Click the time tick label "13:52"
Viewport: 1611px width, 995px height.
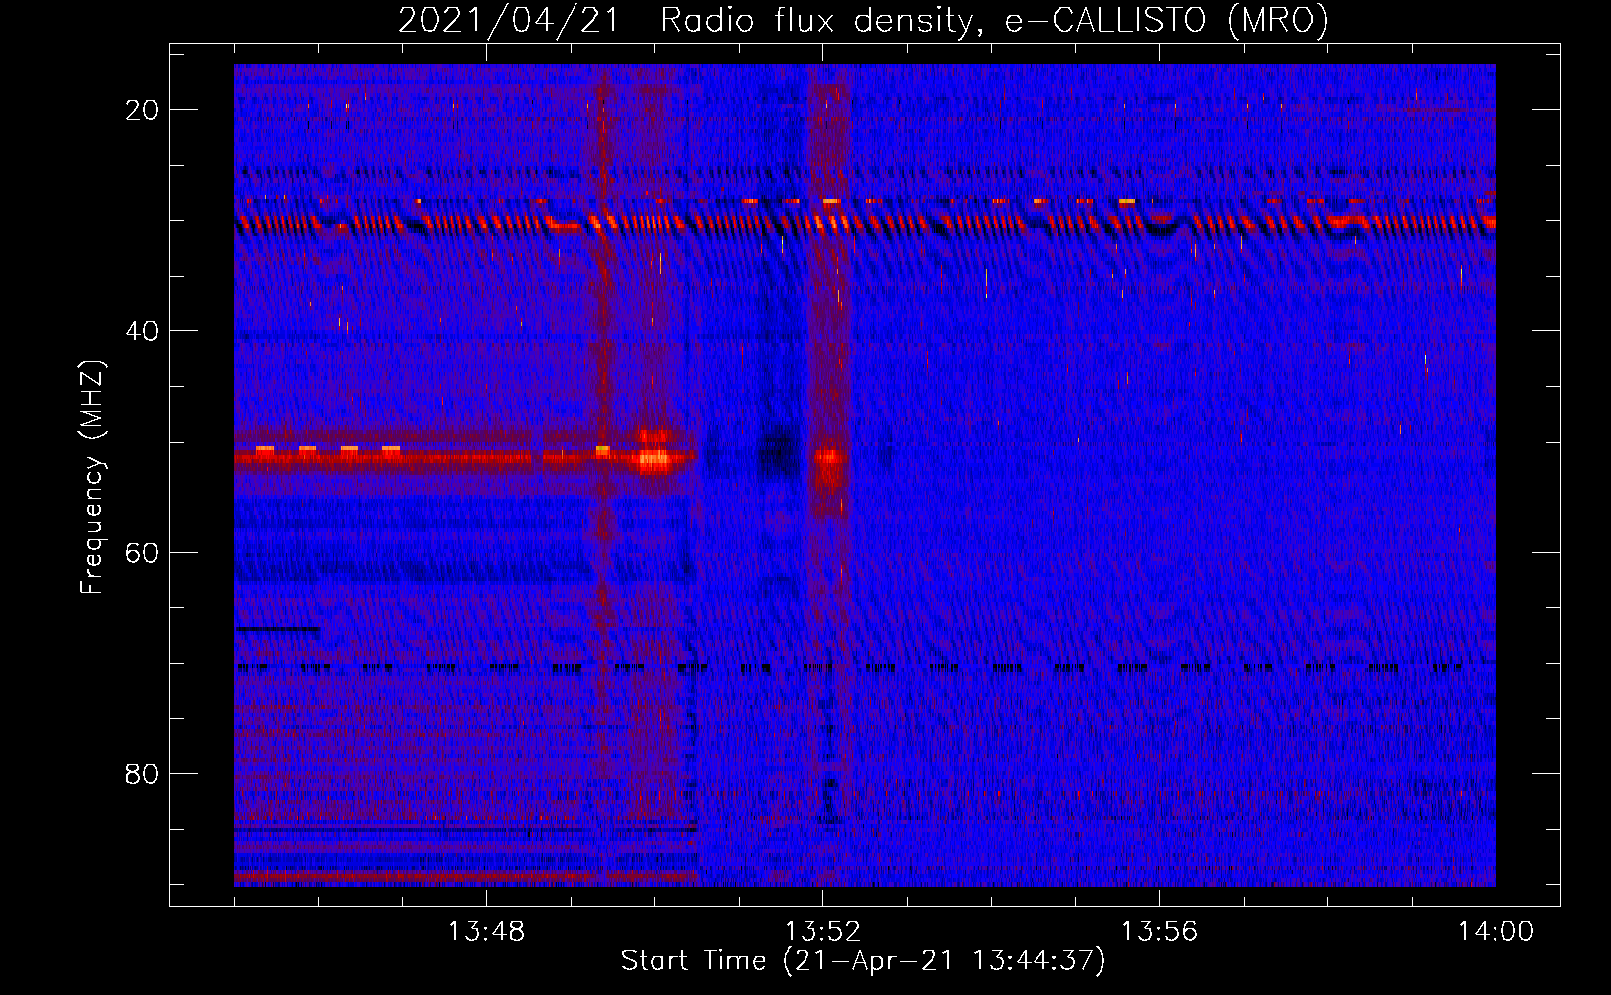click(822, 932)
